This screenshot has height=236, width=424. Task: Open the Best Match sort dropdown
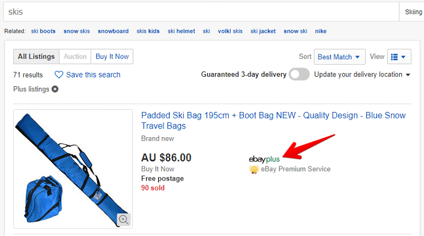click(340, 57)
